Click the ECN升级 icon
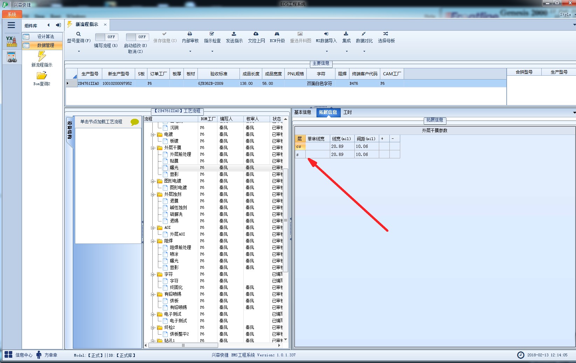The height and width of the screenshot is (363, 576). 277,34
